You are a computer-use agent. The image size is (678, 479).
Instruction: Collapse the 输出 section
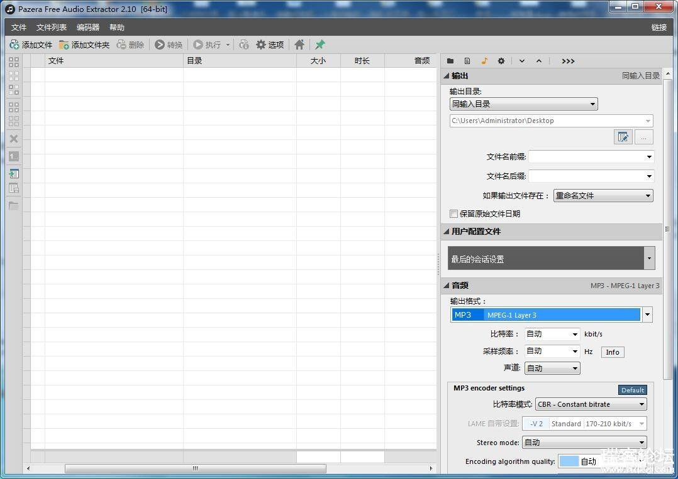tap(447, 76)
